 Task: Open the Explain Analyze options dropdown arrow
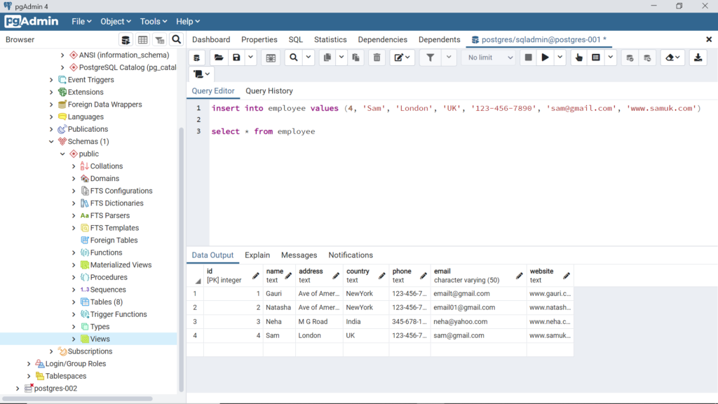(611, 58)
